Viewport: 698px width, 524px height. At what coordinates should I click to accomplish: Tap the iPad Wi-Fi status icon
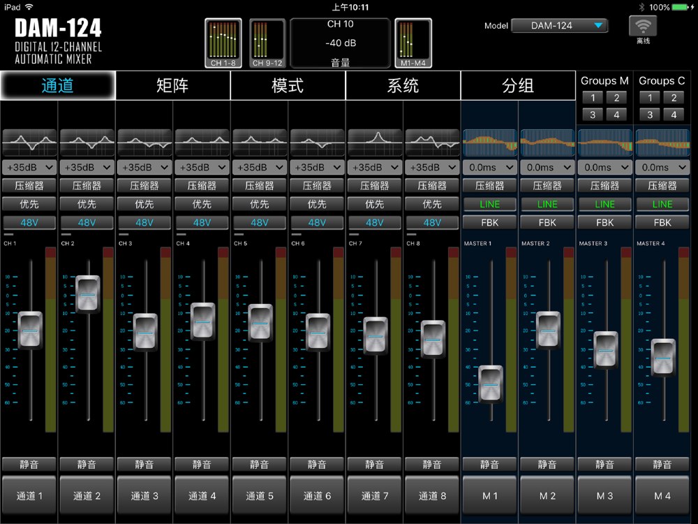tap(29, 7)
